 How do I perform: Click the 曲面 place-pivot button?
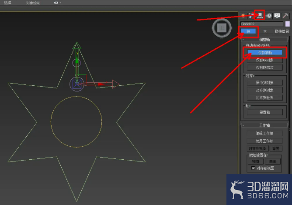click(273, 161)
